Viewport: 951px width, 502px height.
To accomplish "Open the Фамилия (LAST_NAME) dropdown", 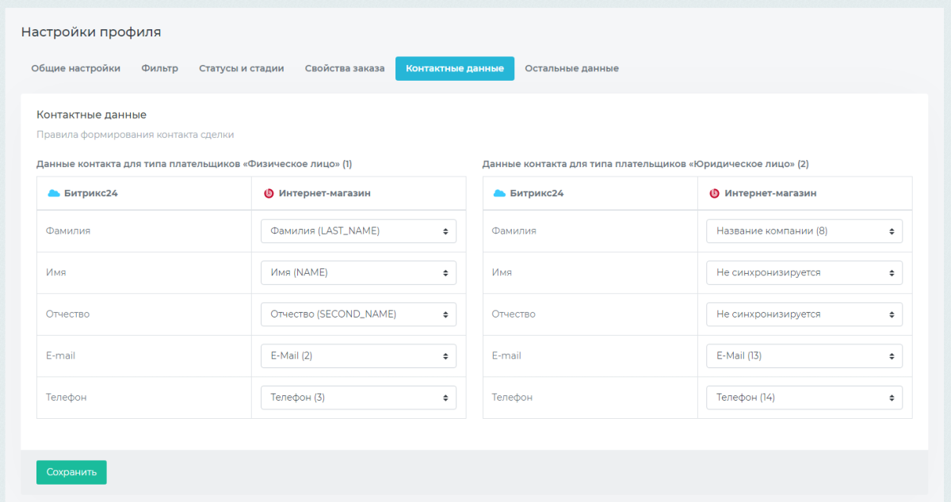I will coord(358,231).
